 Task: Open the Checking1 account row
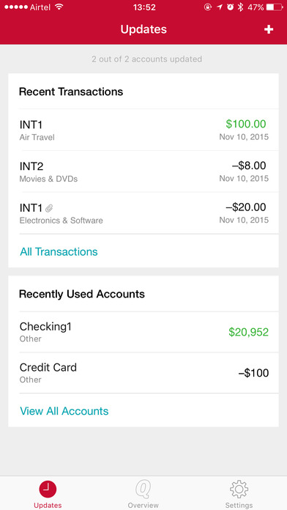click(143, 332)
